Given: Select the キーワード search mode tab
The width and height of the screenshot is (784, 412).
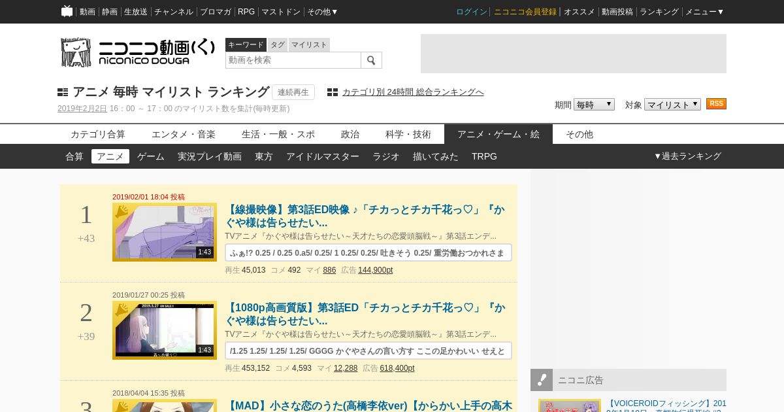Looking at the screenshot, I should (x=246, y=45).
